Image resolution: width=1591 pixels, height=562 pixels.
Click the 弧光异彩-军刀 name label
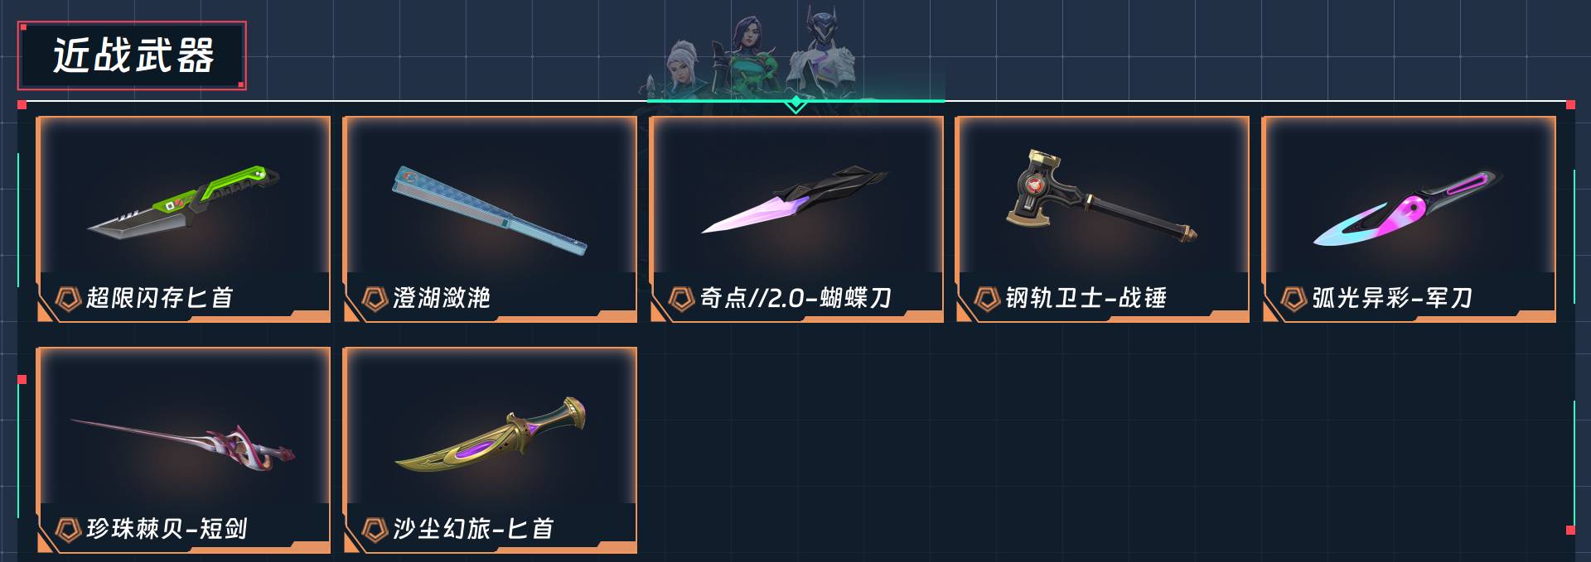click(x=1392, y=298)
